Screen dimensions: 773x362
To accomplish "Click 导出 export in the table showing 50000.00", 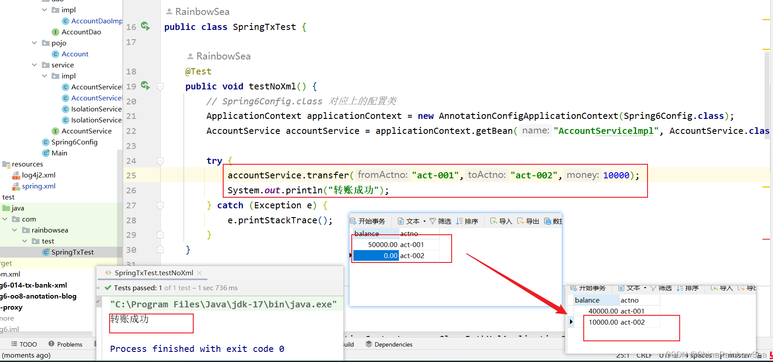I will (x=528, y=221).
